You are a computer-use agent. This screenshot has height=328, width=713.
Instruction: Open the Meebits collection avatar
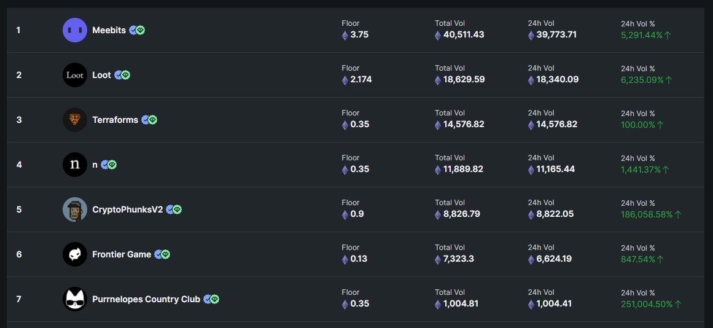74,30
